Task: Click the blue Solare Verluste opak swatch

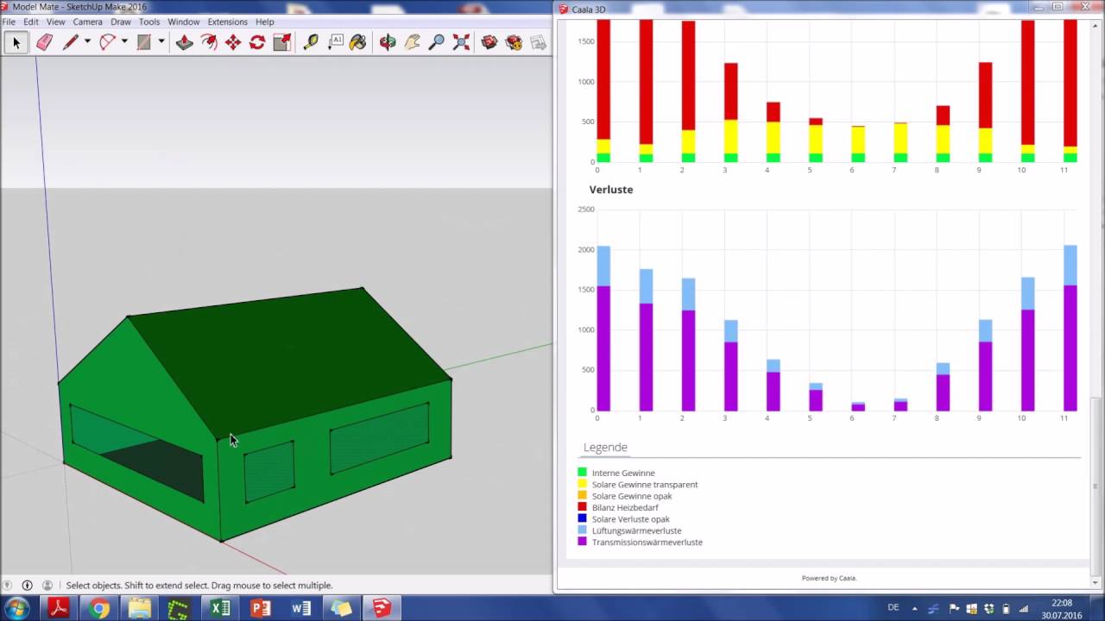Action: tap(582, 519)
